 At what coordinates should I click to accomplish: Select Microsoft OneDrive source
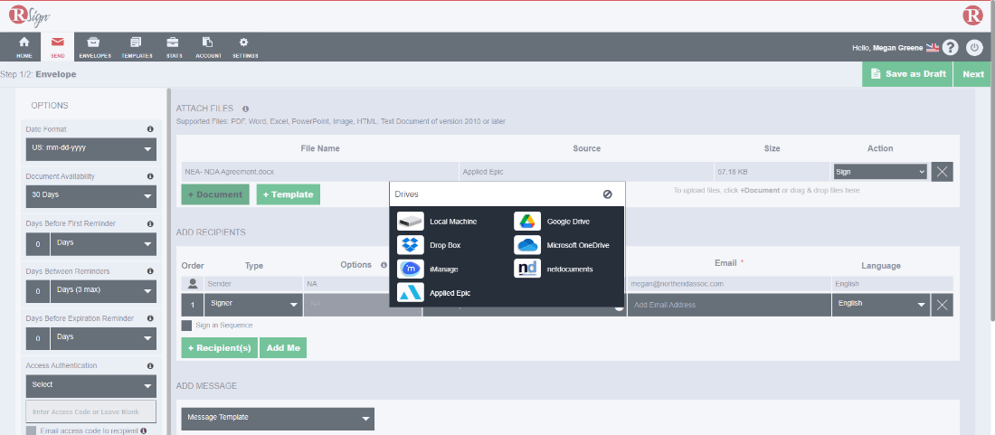562,245
